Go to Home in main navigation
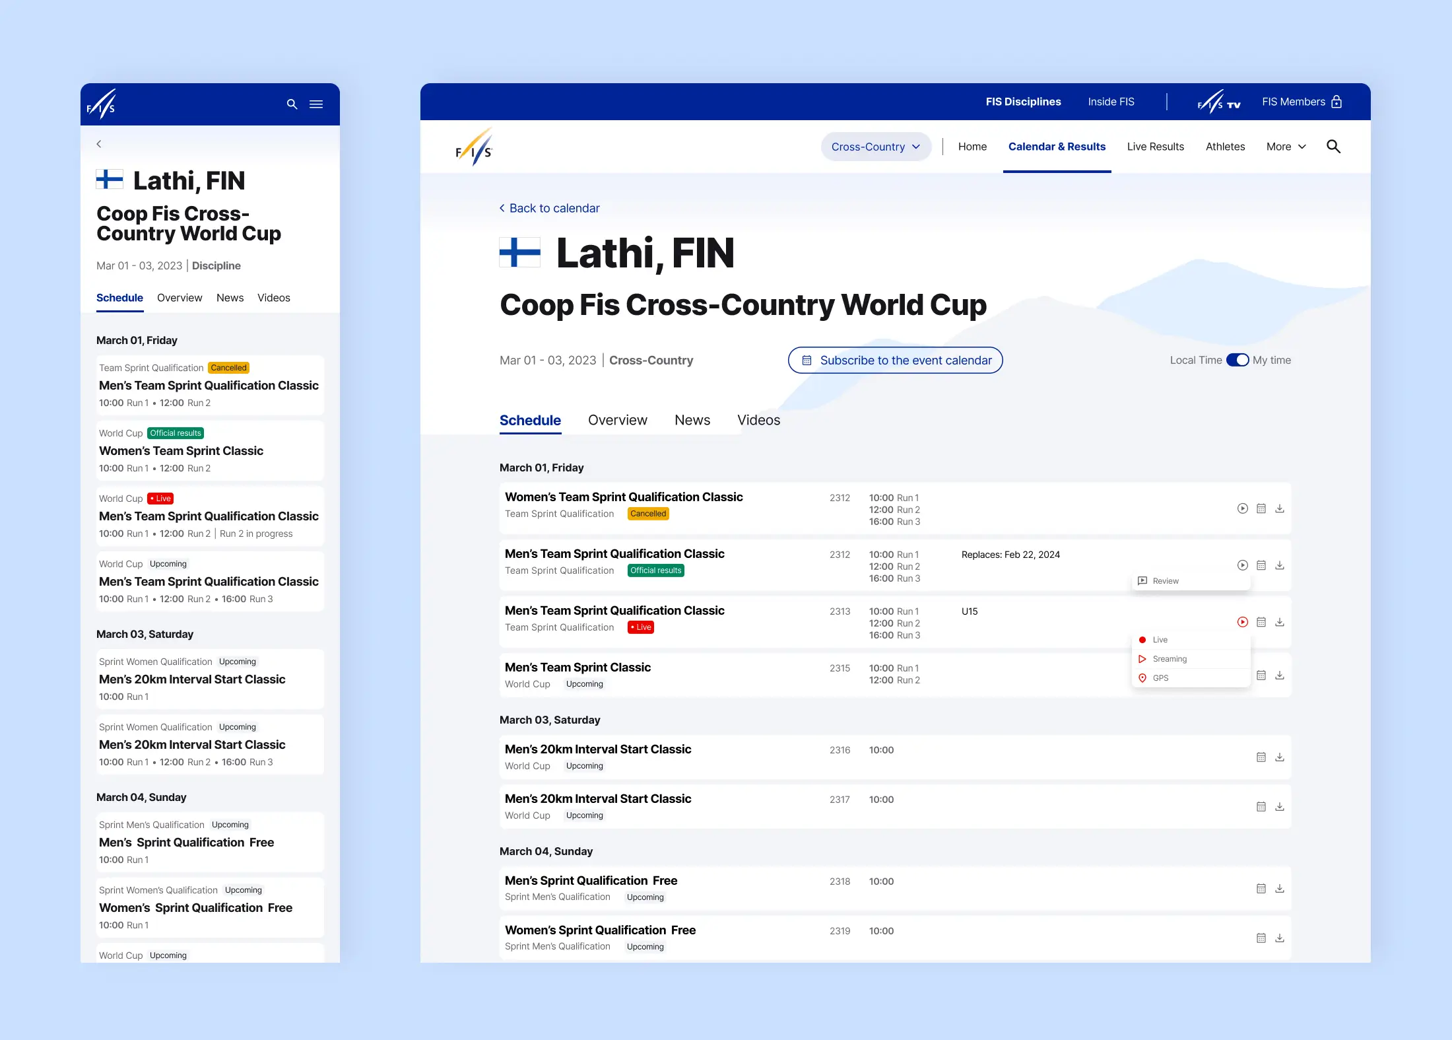This screenshot has width=1452, height=1040. click(x=972, y=147)
